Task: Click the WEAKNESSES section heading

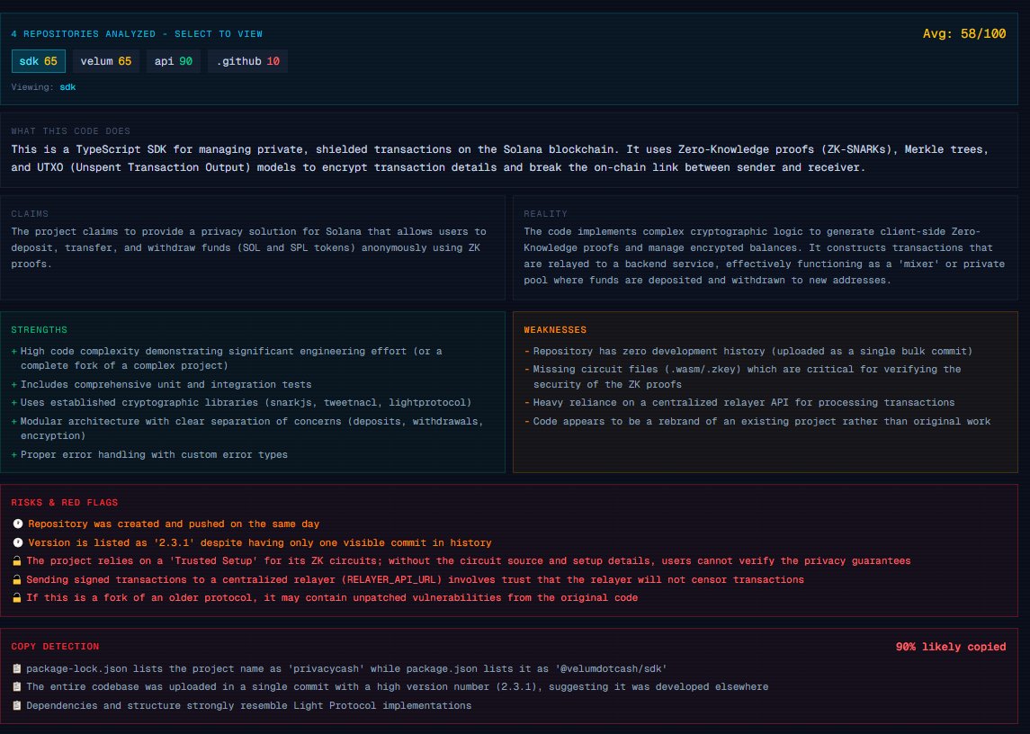Action: 555,330
